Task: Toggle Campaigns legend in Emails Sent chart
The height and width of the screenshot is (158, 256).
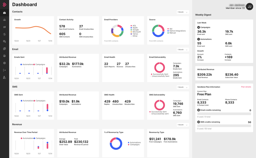Action: coord(39,64)
